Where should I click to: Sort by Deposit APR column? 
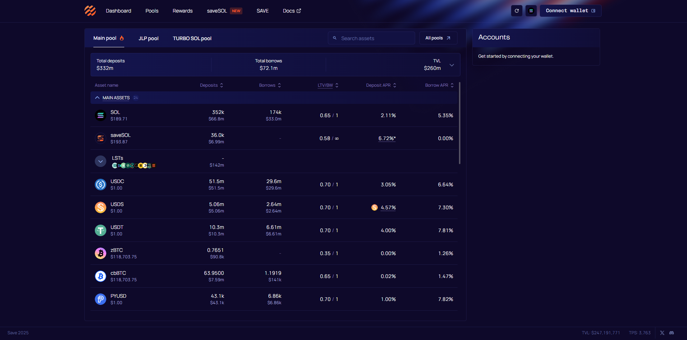coord(381,85)
